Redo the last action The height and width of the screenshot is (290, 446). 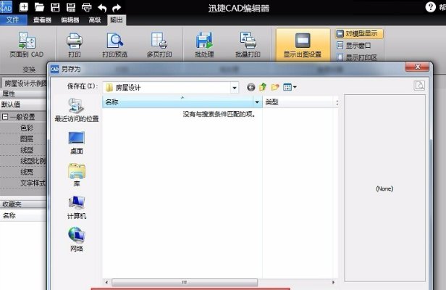click(x=117, y=7)
